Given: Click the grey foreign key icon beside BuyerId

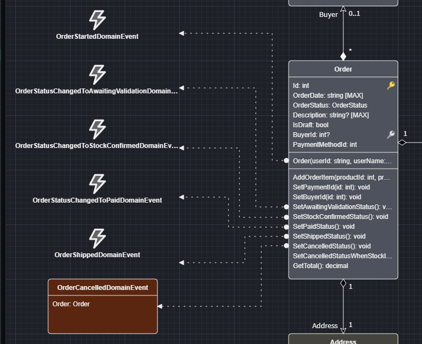Looking at the screenshot, I should pos(391,134).
